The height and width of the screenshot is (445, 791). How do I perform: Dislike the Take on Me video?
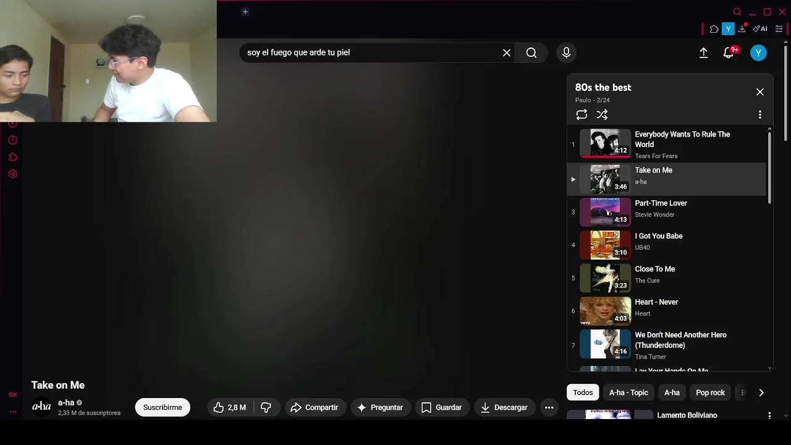[266, 407]
